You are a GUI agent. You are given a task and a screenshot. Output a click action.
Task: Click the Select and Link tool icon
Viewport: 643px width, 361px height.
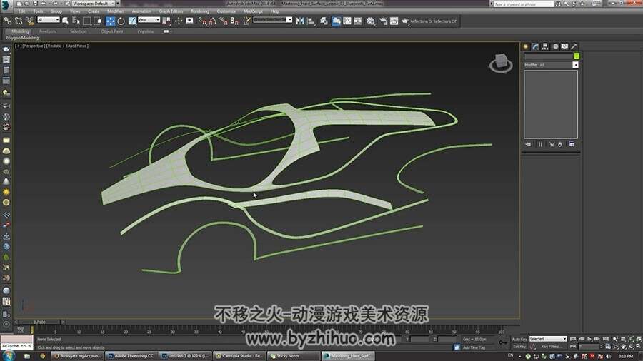click(x=7, y=21)
